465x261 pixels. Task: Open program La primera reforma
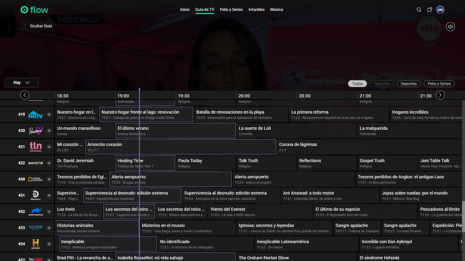[339, 114]
